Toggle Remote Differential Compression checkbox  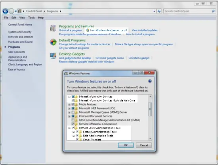point(73,124)
